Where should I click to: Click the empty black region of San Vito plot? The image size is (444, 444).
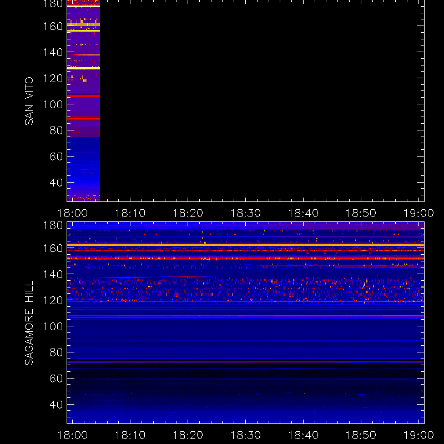point(262,101)
